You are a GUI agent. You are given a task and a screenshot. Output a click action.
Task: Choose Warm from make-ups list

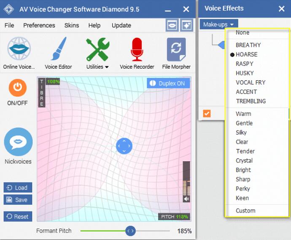[243, 114]
